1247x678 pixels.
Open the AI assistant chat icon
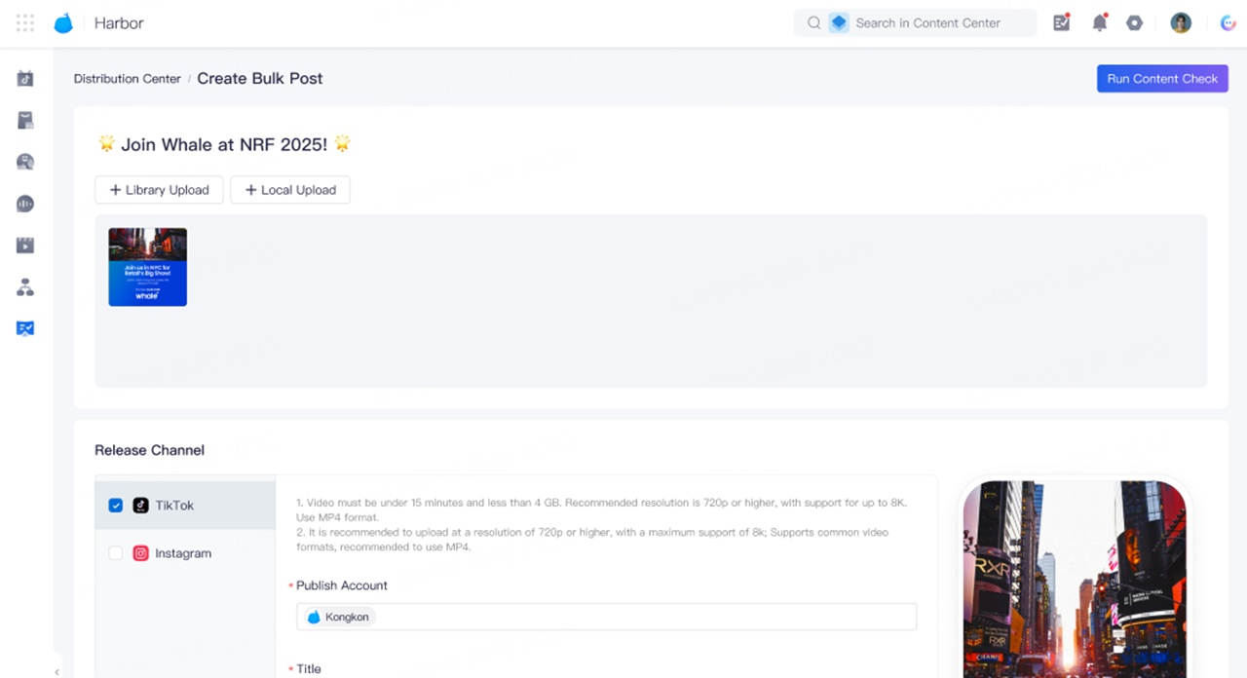click(x=1228, y=23)
